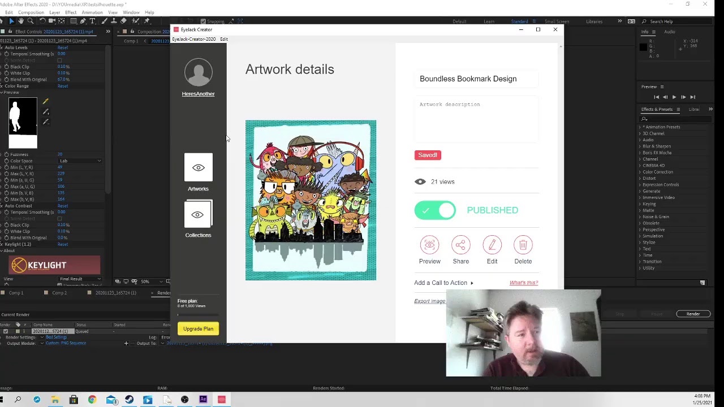Open Artworks in EyeJack sidebar

[x=198, y=172]
